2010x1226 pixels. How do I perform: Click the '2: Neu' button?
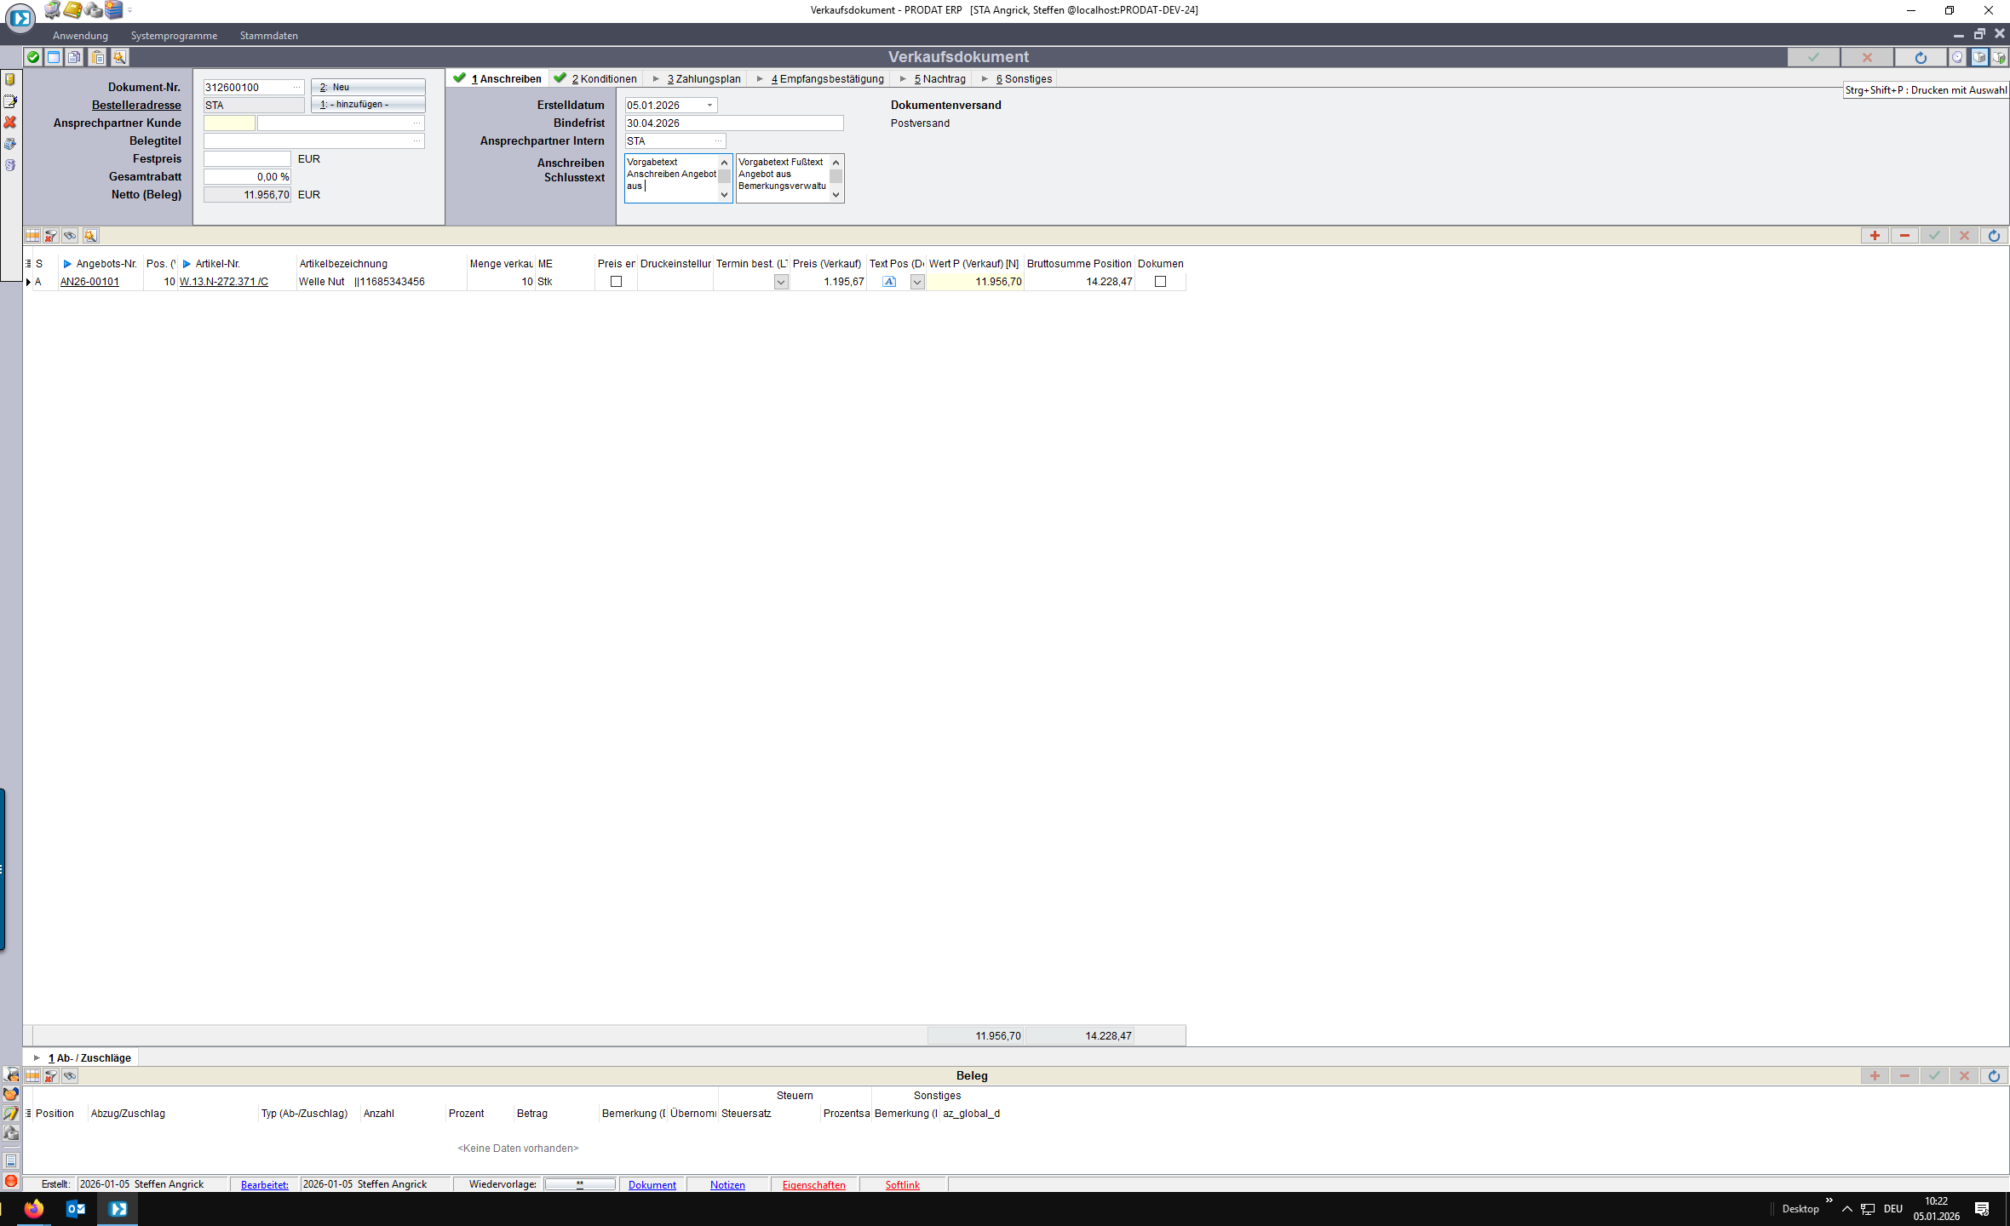[x=368, y=87]
